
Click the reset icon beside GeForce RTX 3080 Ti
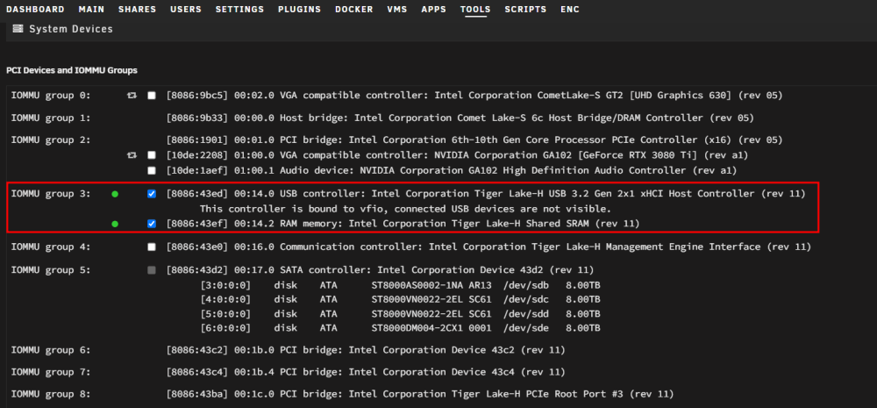[x=132, y=155]
